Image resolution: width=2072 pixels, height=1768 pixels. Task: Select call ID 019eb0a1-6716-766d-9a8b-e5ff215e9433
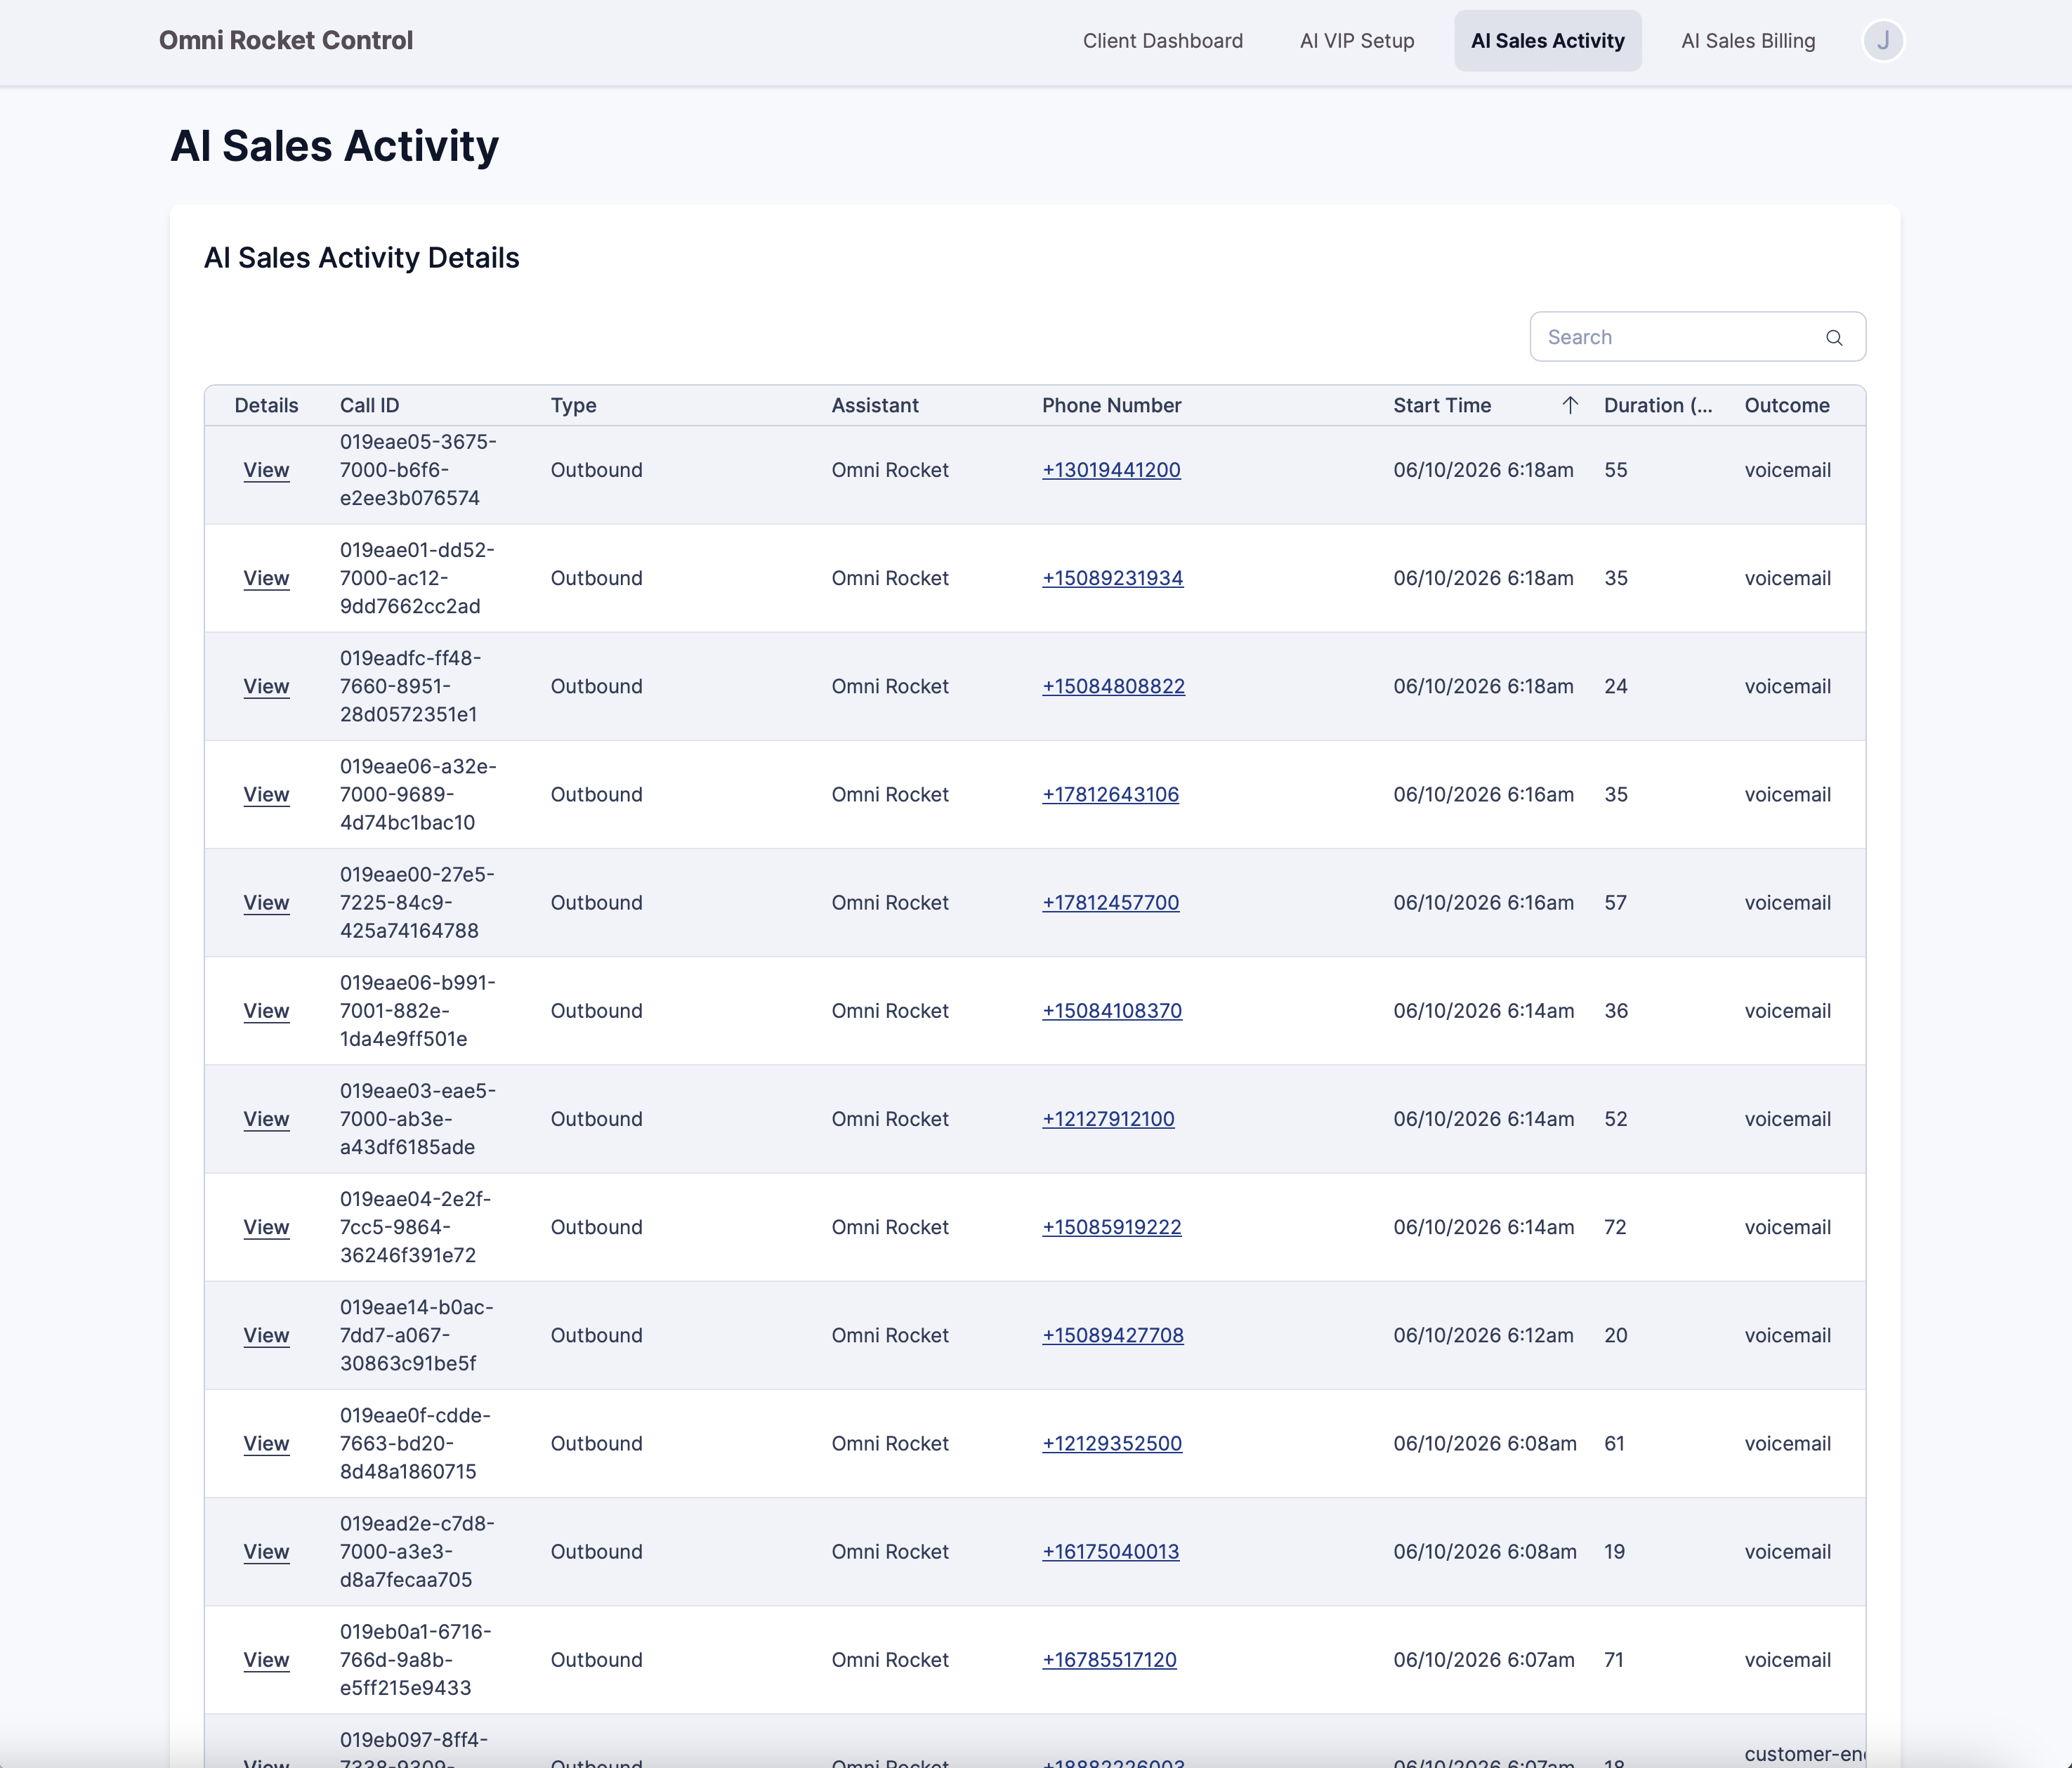tap(416, 1660)
